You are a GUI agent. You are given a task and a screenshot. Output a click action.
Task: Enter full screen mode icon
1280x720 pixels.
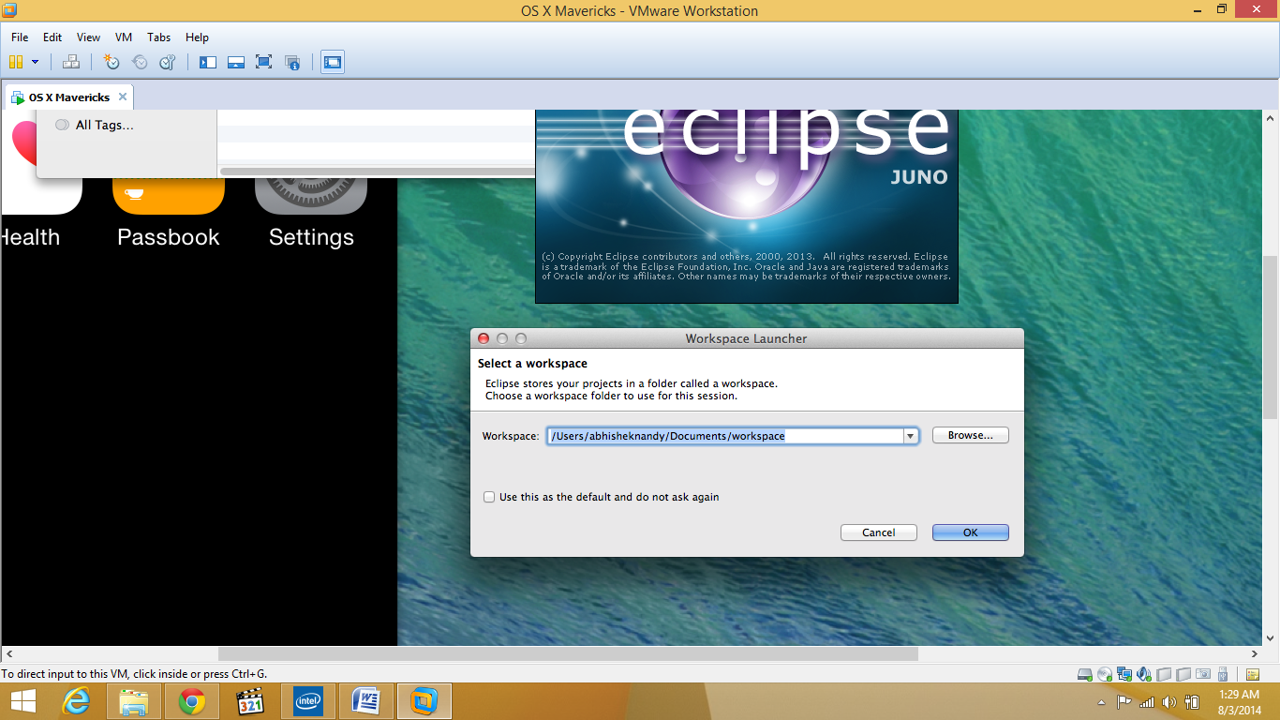coord(264,62)
